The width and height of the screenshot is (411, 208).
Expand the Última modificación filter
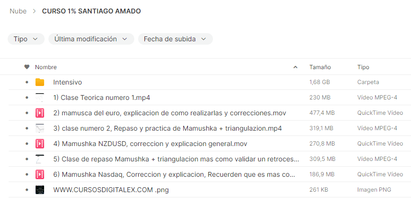91,39
